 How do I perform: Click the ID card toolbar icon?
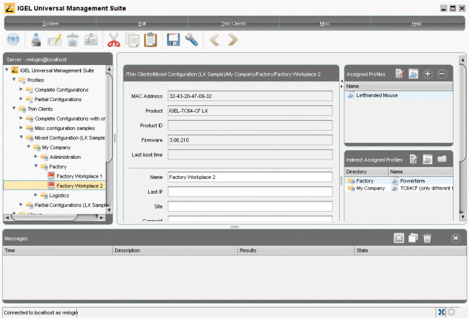pos(91,40)
